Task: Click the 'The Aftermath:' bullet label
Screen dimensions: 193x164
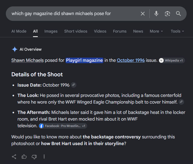Action: tap(34, 112)
